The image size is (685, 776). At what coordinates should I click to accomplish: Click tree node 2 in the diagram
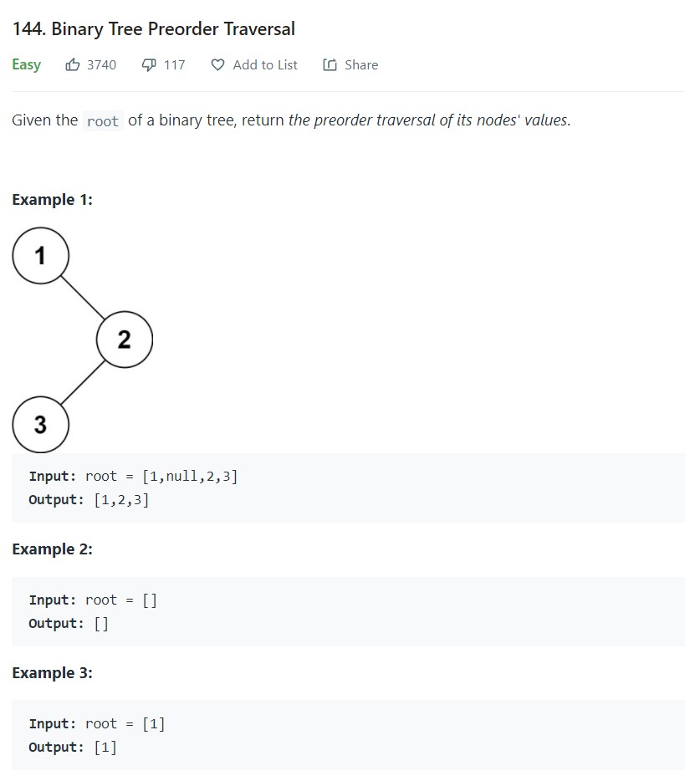tap(125, 339)
